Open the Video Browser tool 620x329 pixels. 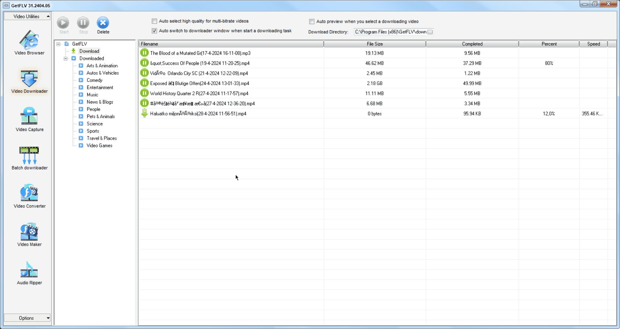tap(29, 43)
